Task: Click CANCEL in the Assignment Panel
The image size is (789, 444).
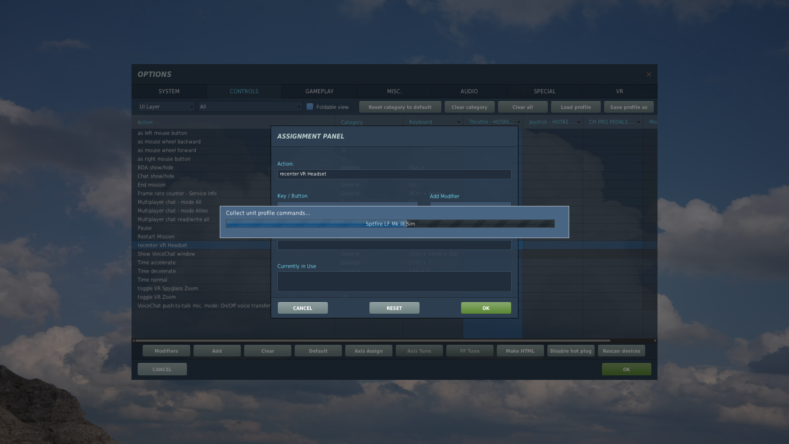Action: coord(303,308)
